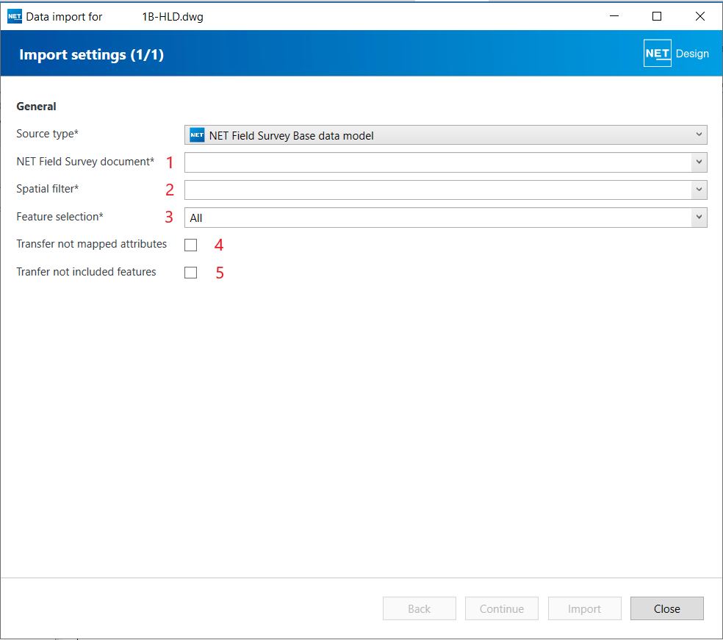The height and width of the screenshot is (640, 723).
Task: Tick the Tranfer not included features checkbox
Action: [191, 273]
